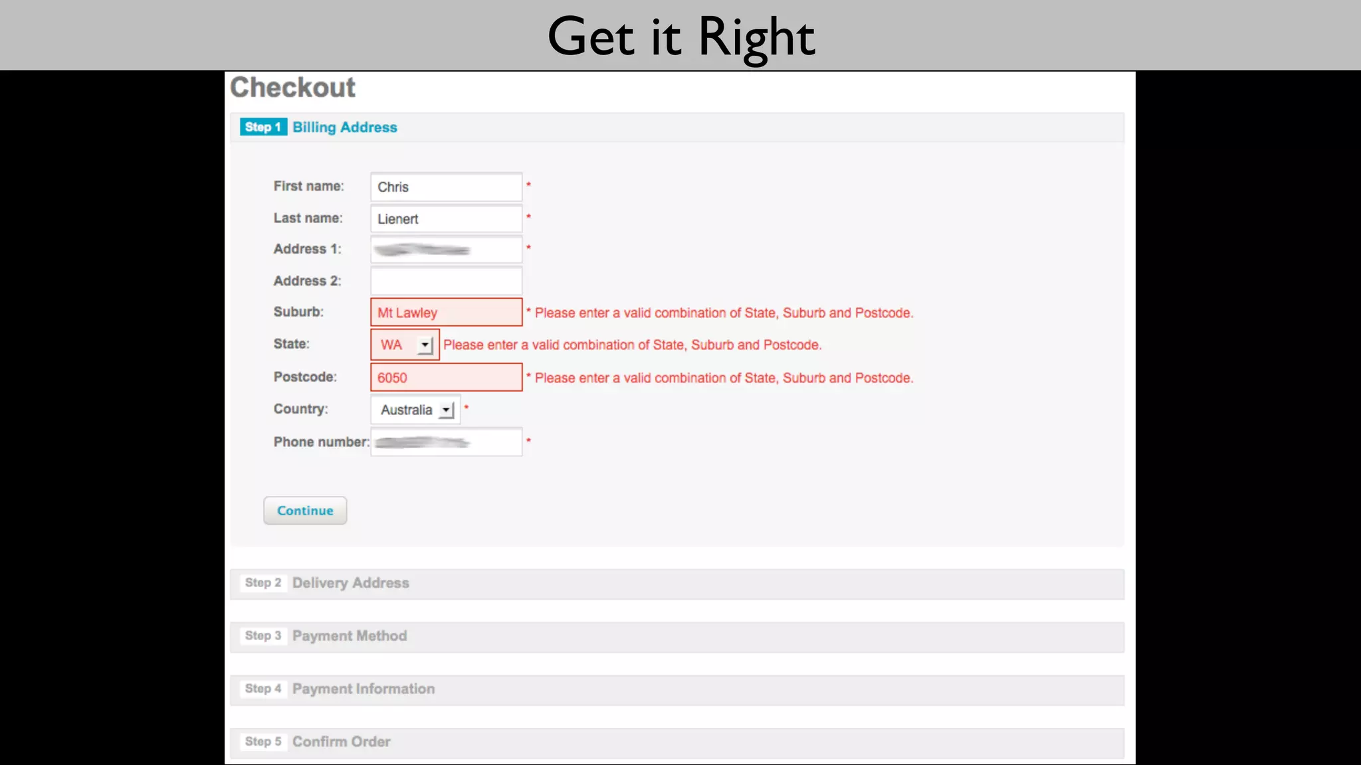Click the Postcode field with 6050
Image resolution: width=1361 pixels, height=765 pixels.
point(446,377)
